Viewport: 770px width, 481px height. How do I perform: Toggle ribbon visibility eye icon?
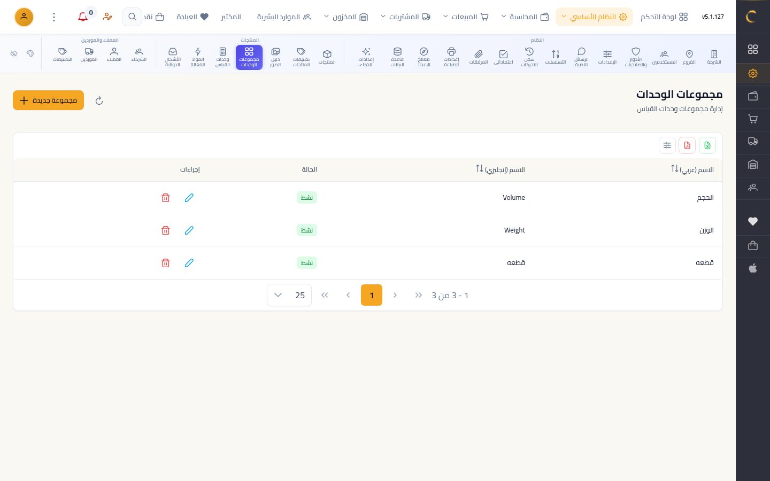(14, 53)
